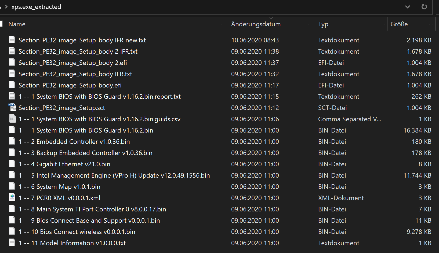Click icon of 2 Embedded Controller v1.0.36.bin

(x=12, y=141)
